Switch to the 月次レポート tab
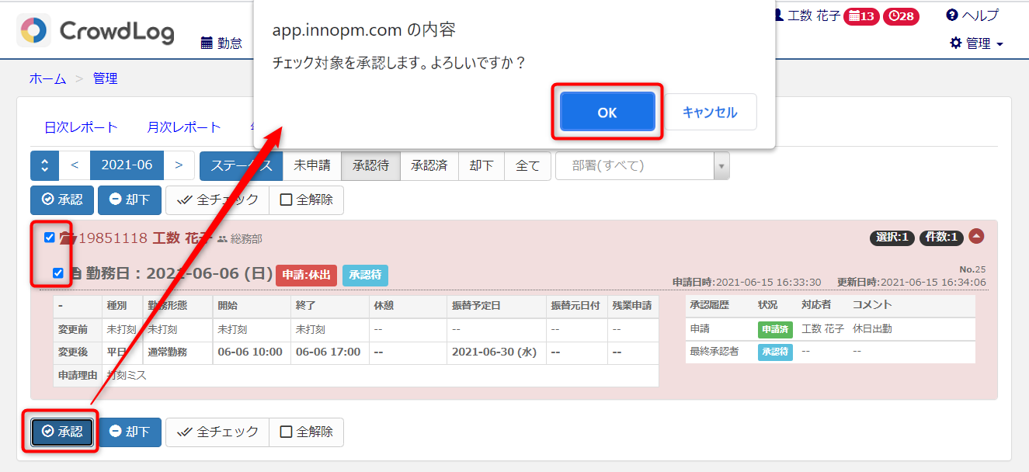Image resolution: width=1029 pixels, height=472 pixels. 184,127
